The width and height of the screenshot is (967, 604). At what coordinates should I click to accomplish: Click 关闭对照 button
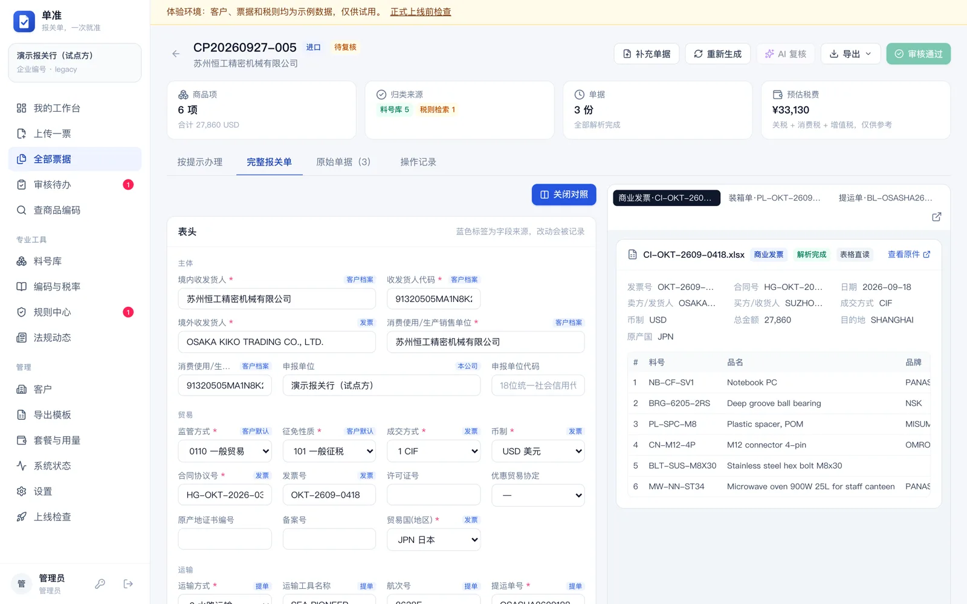pos(564,194)
